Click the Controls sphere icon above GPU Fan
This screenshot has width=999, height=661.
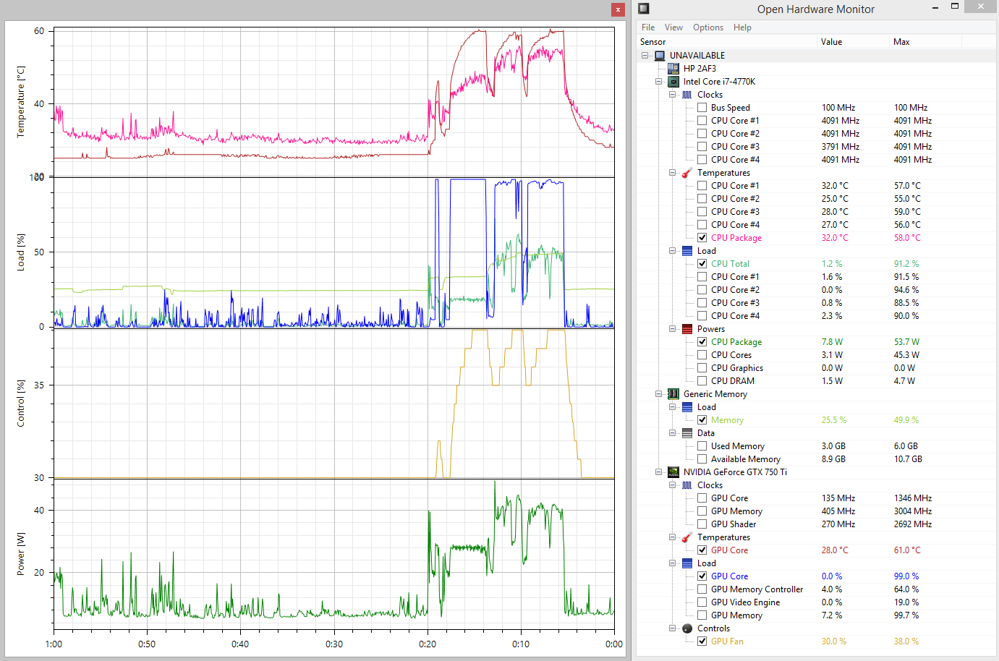pyautogui.click(x=686, y=628)
